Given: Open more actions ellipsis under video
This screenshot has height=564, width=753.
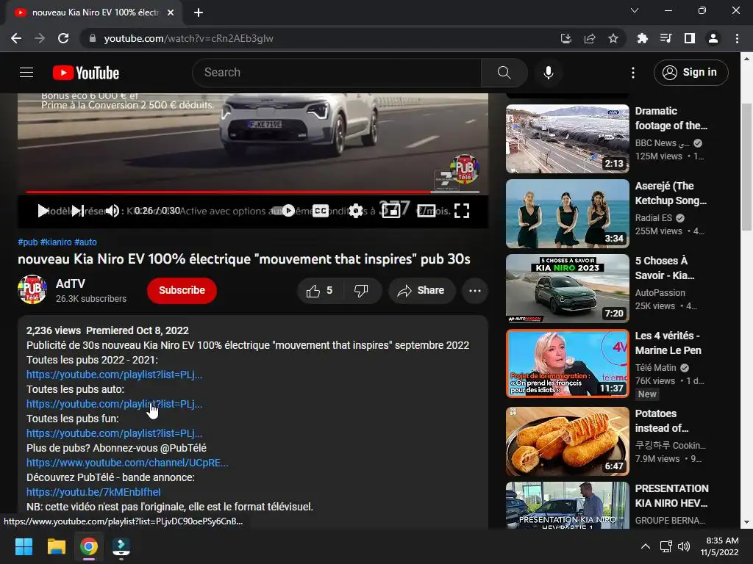Looking at the screenshot, I should [x=474, y=290].
